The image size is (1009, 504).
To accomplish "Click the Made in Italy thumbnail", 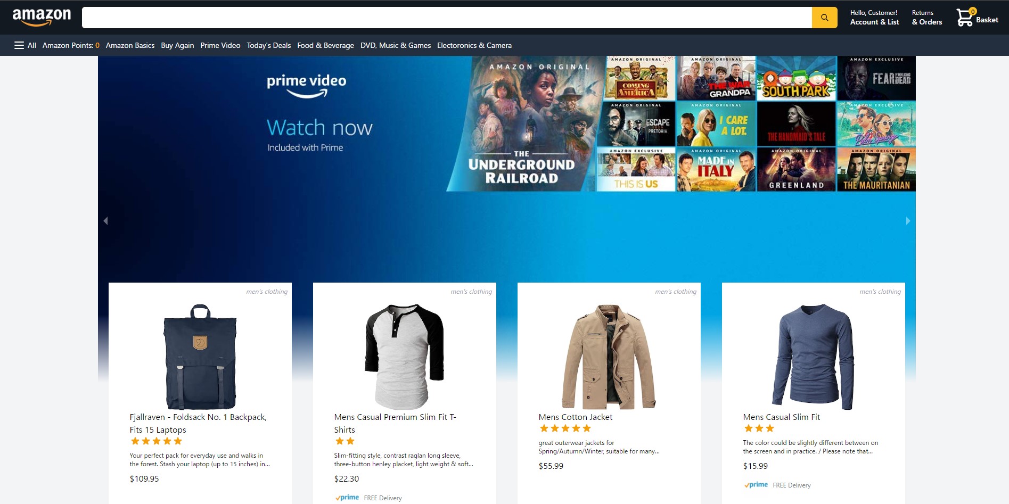I will pos(716,170).
